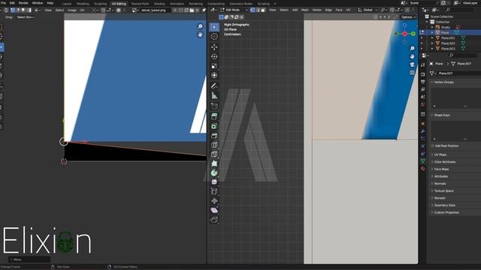Screen dimensions: 481x270
Task: Select the Bevel tool
Action: (x=214, y=135)
